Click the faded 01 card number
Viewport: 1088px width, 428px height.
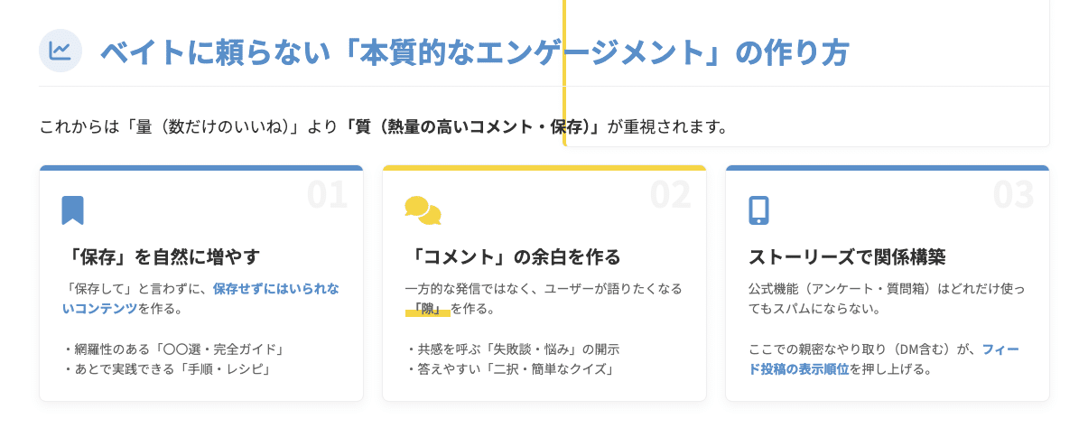click(327, 195)
